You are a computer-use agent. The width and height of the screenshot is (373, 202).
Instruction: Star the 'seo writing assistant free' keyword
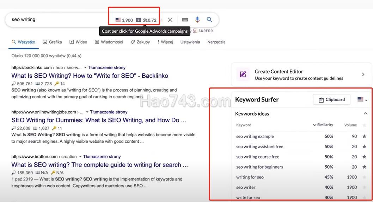[x=364, y=146]
